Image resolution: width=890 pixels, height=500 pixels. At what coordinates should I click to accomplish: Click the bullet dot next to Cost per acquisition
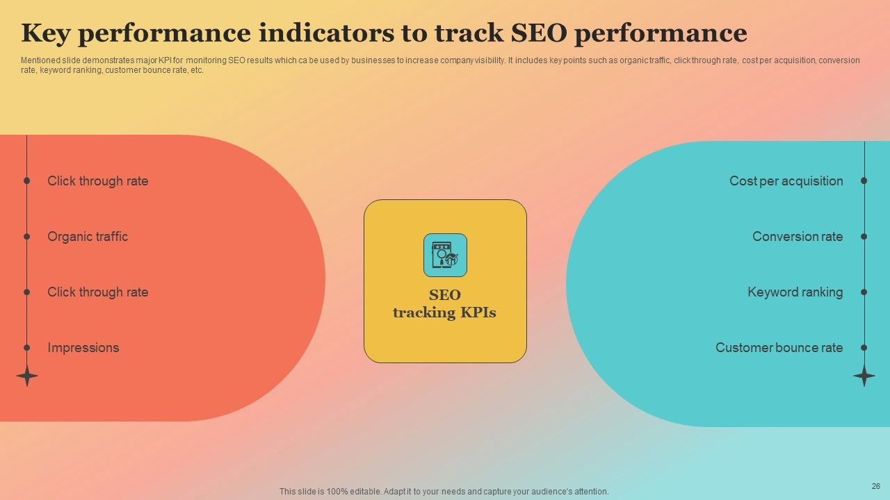[x=864, y=181]
